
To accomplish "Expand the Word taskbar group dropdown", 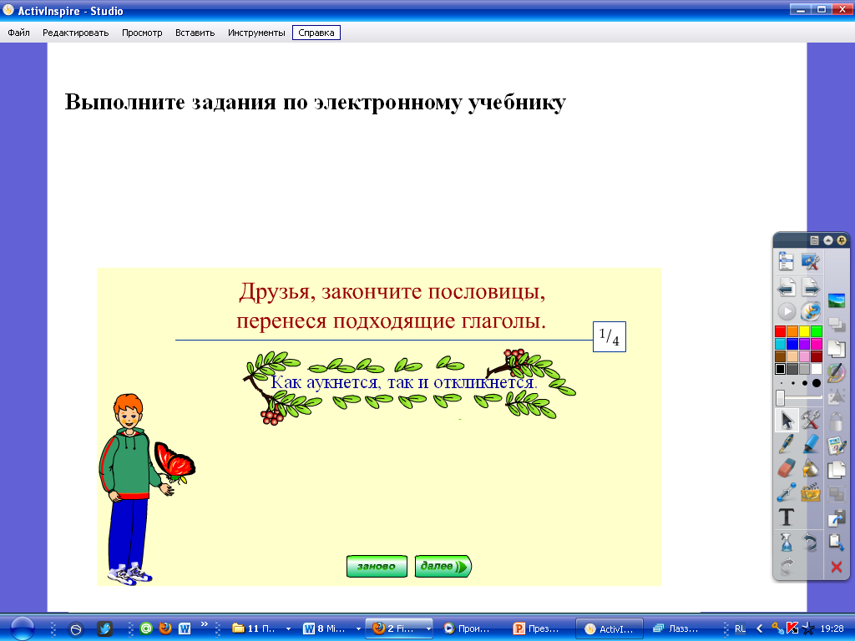I will tap(358, 628).
